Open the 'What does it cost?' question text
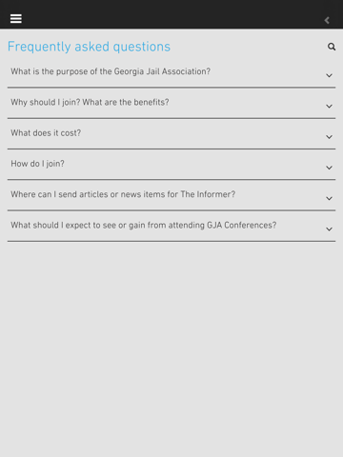The height and width of the screenshot is (457, 343). (46, 133)
